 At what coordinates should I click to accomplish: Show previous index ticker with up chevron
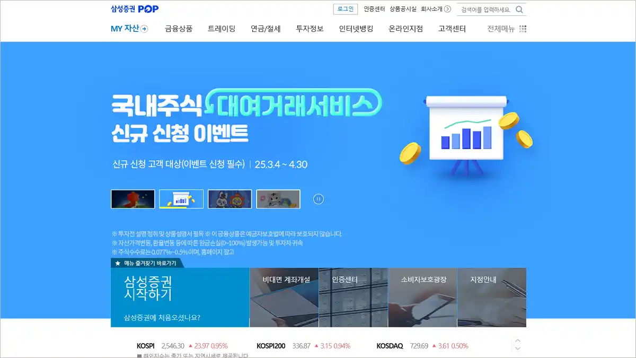click(x=518, y=340)
